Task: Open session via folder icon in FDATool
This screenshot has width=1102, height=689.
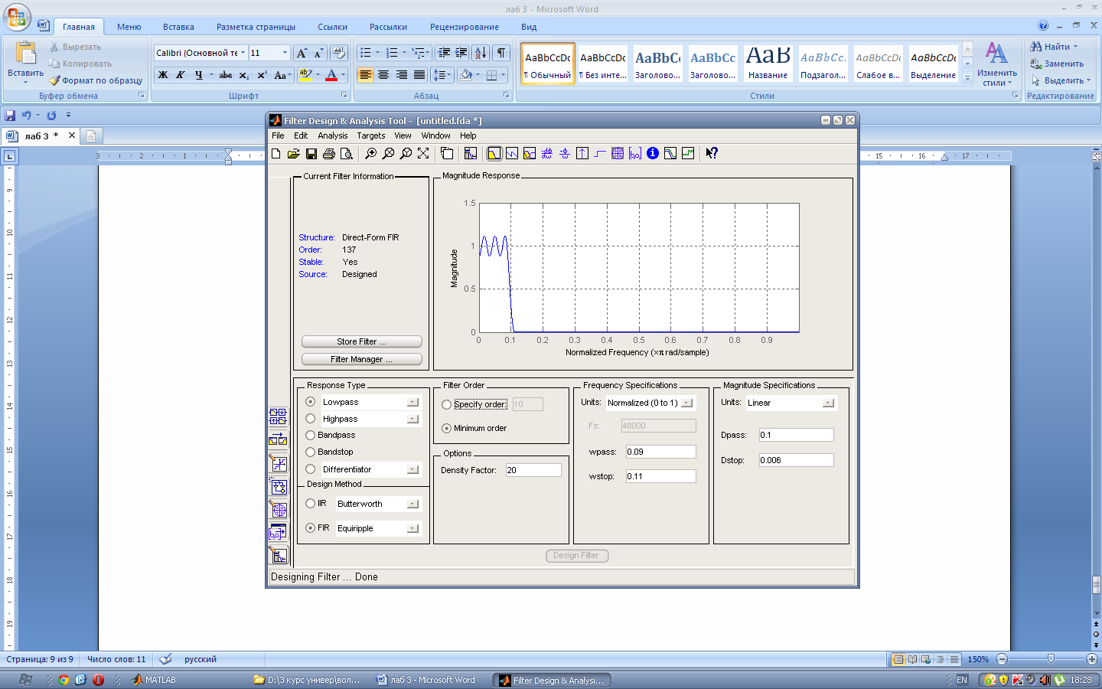Action: pyautogui.click(x=293, y=154)
